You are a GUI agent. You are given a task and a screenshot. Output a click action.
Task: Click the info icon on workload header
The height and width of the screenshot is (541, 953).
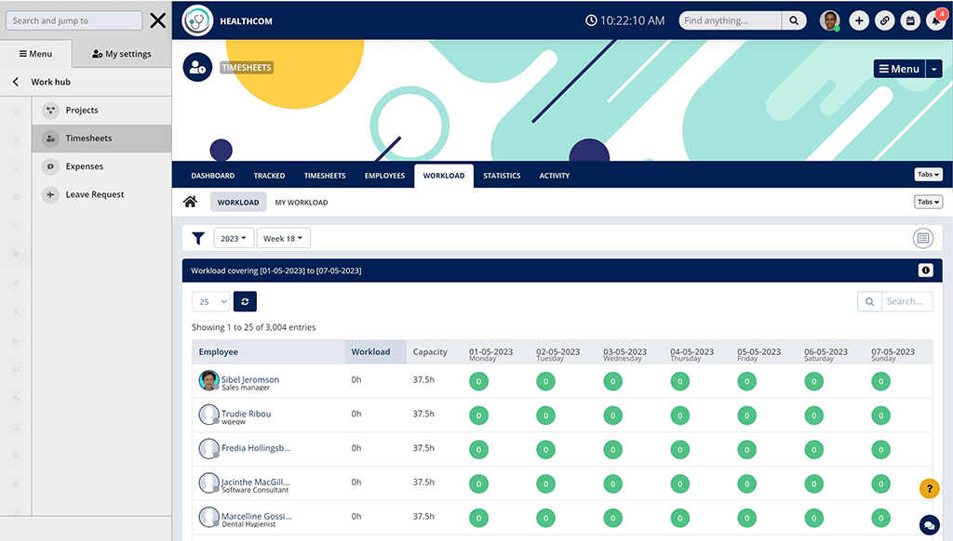(925, 270)
